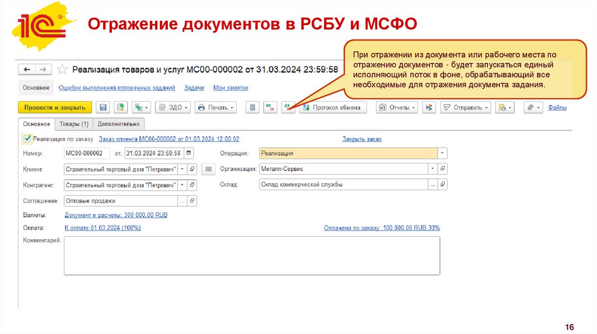Select the Основное form tab
Viewport: 597px width, 334px height.
click(x=37, y=124)
